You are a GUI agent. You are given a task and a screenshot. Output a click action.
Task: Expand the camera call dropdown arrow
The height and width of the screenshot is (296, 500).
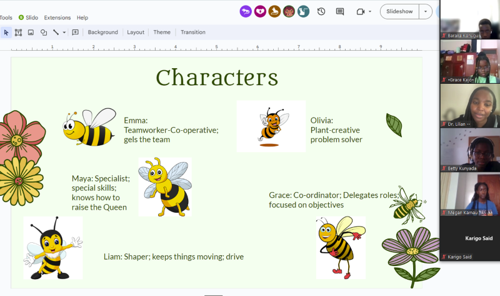(x=370, y=11)
